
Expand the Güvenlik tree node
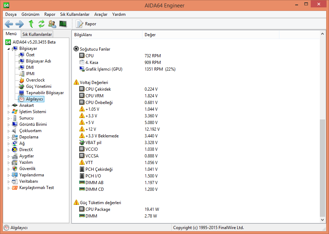point(8,169)
